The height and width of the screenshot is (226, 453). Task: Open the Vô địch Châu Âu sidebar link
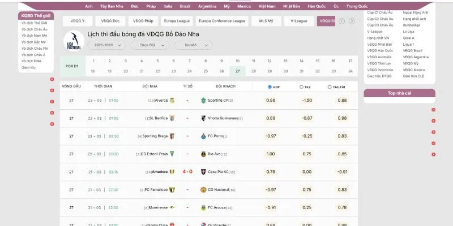[34, 28]
